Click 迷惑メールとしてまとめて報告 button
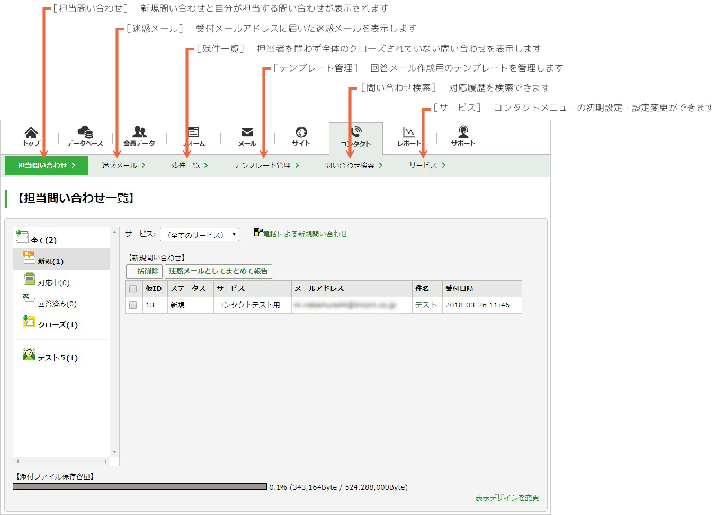Screen dimensions: 715x515 (x=218, y=271)
